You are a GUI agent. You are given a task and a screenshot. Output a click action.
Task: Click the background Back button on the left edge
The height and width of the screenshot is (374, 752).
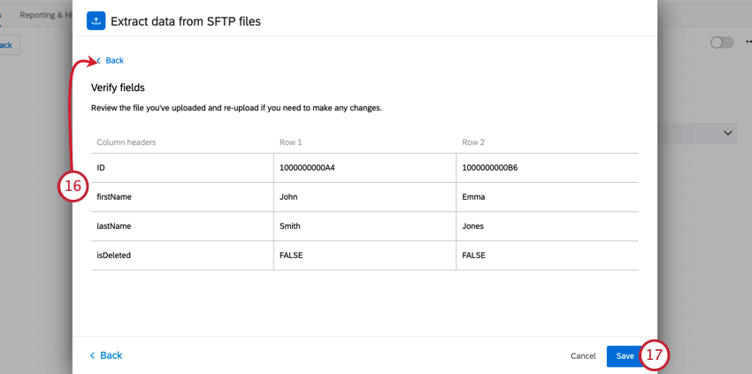coord(7,45)
